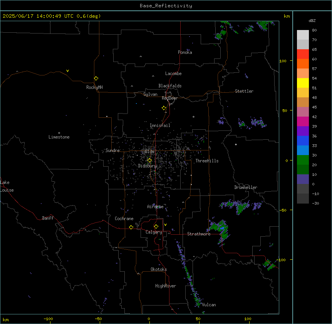Viewport: 332px width, 324px height.
Task: Select the purple 36-39 dBZ legend swatch
Action: (x=303, y=131)
